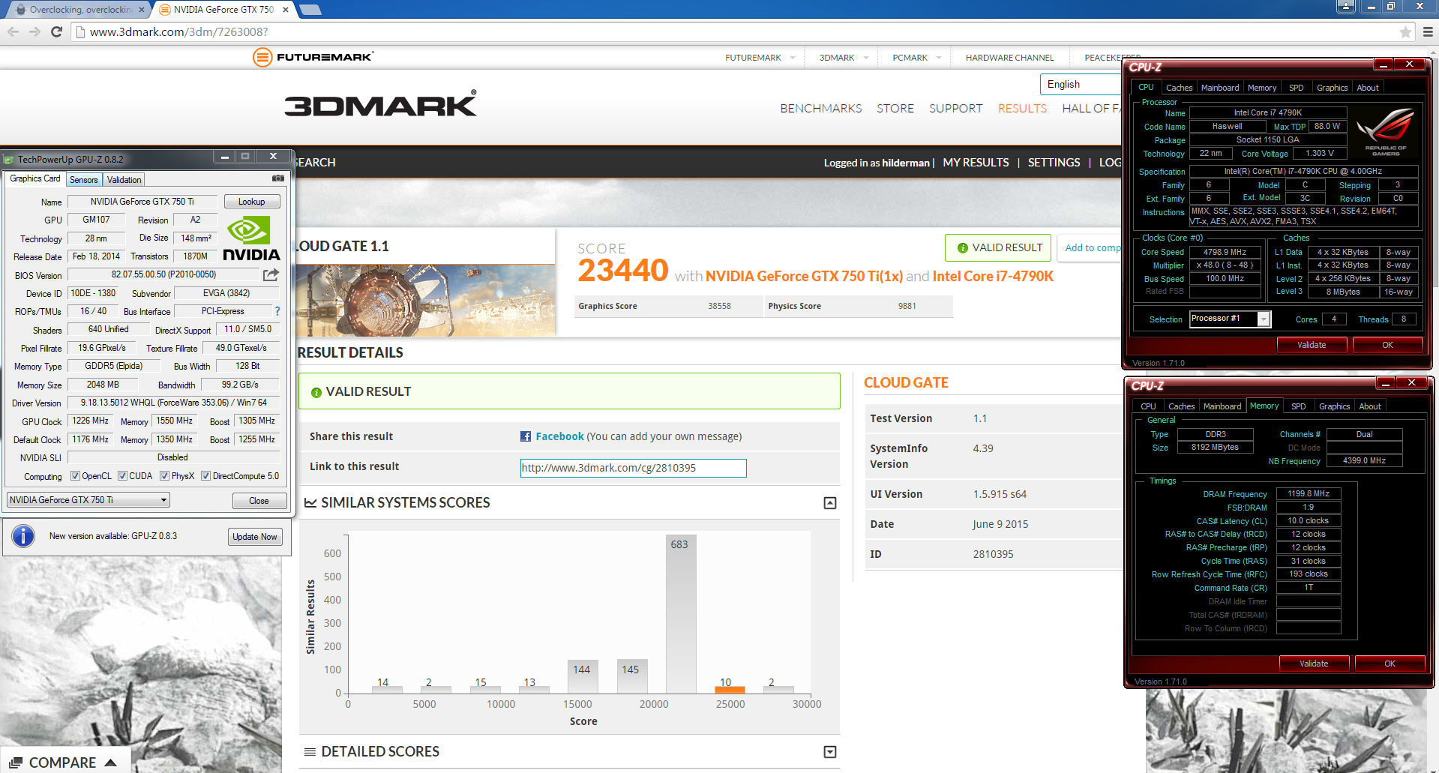Click the Futuremark logo
The width and height of the screenshot is (1439, 773).
pos(313,57)
